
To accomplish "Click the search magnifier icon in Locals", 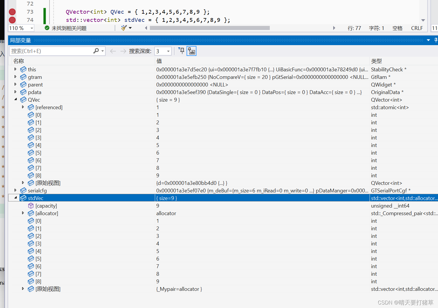I will tap(96, 51).
